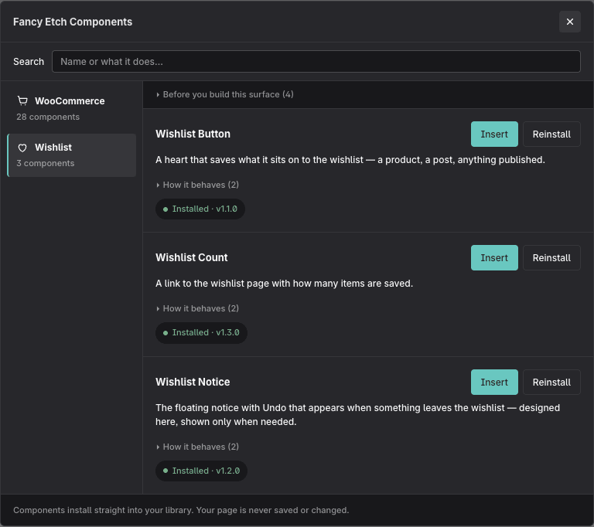Click the Wishlist Count heading
This screenshot has width=594, height=527.
(192, 257)
